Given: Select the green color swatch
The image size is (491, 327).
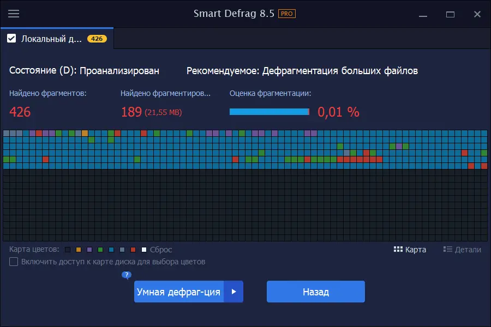Looking at the screenshot, I should click(x=101, y=250).
